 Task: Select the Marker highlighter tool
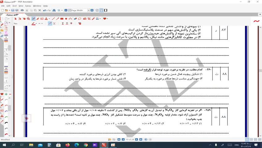click(x=38, y=19)
